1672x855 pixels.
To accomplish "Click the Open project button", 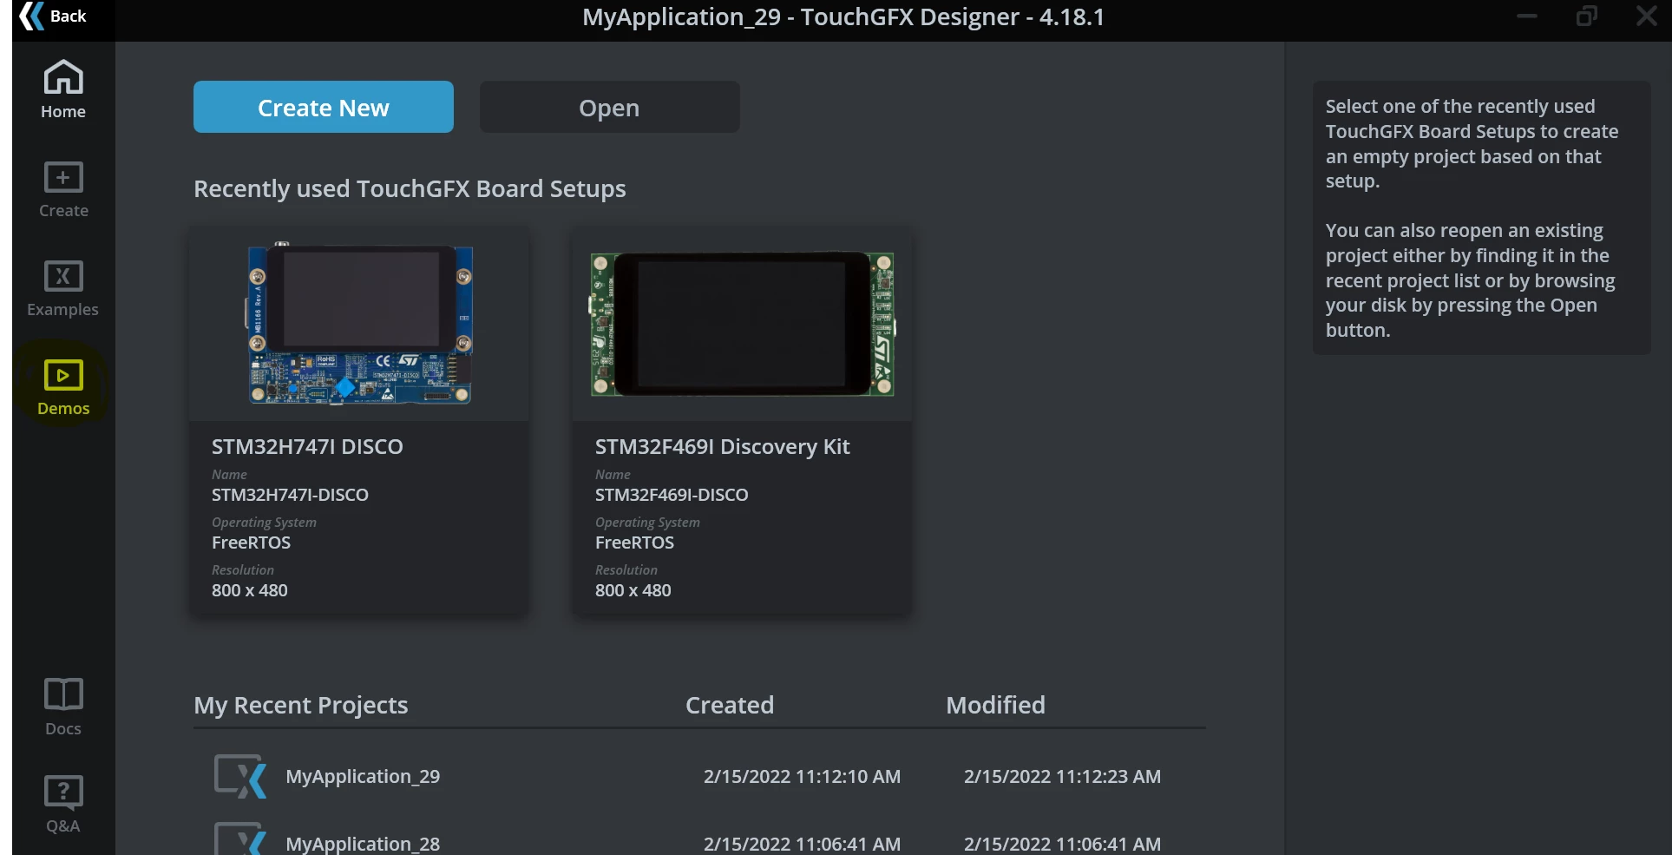I will 610,107.
